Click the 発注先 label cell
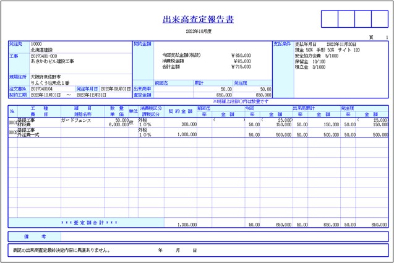Screen dimensions: 394x263 point(17,45)
